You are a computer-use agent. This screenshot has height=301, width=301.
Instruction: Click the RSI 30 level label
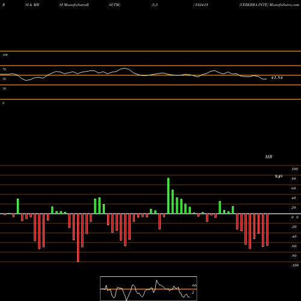(x=4, y=88)
